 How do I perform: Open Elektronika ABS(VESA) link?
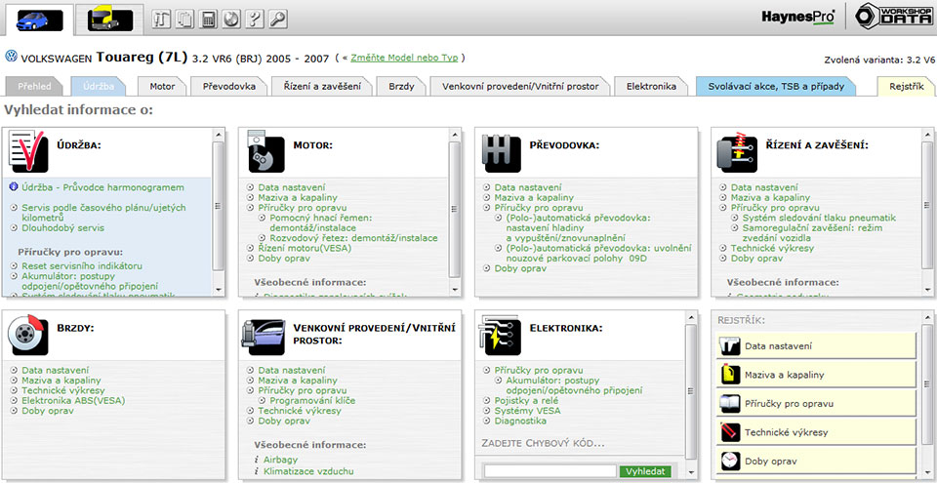click(73, 400)
